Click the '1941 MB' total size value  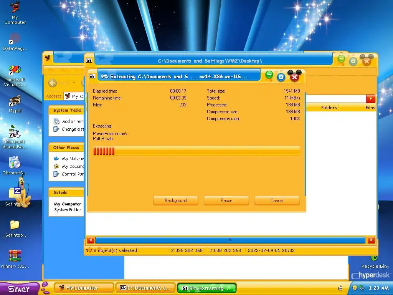click(x=292, y=91)
